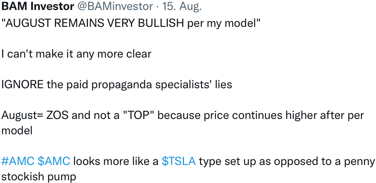Open the tweet via 15. Aug. timestamp

tap(182, 7)
